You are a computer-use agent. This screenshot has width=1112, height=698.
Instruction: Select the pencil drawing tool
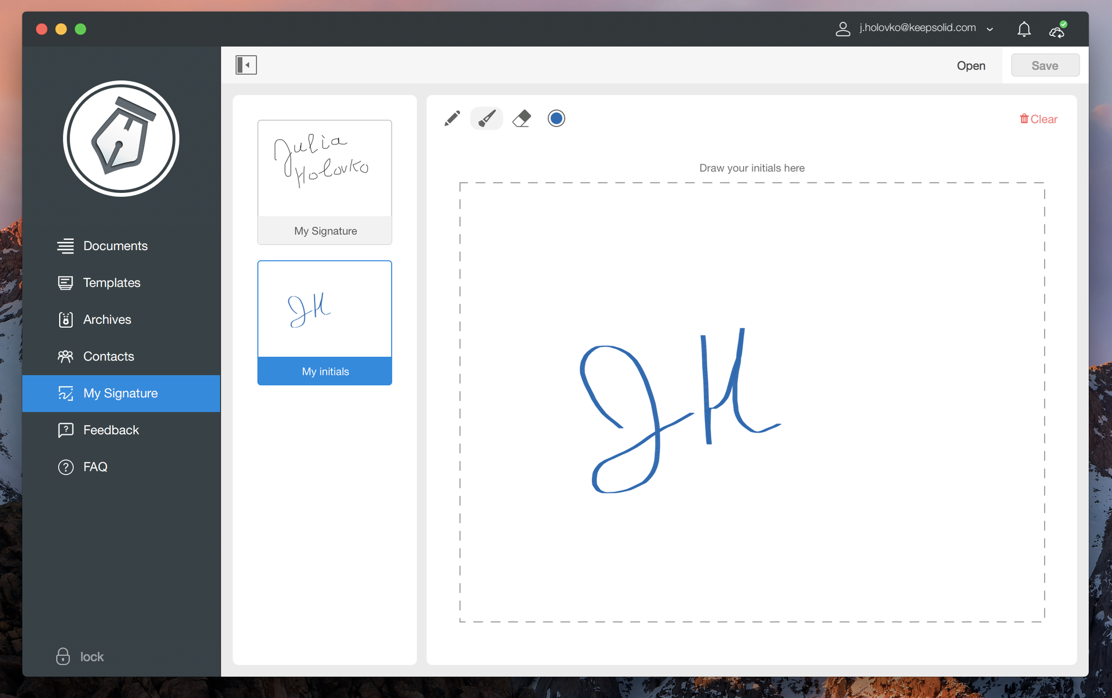point(452,119)
